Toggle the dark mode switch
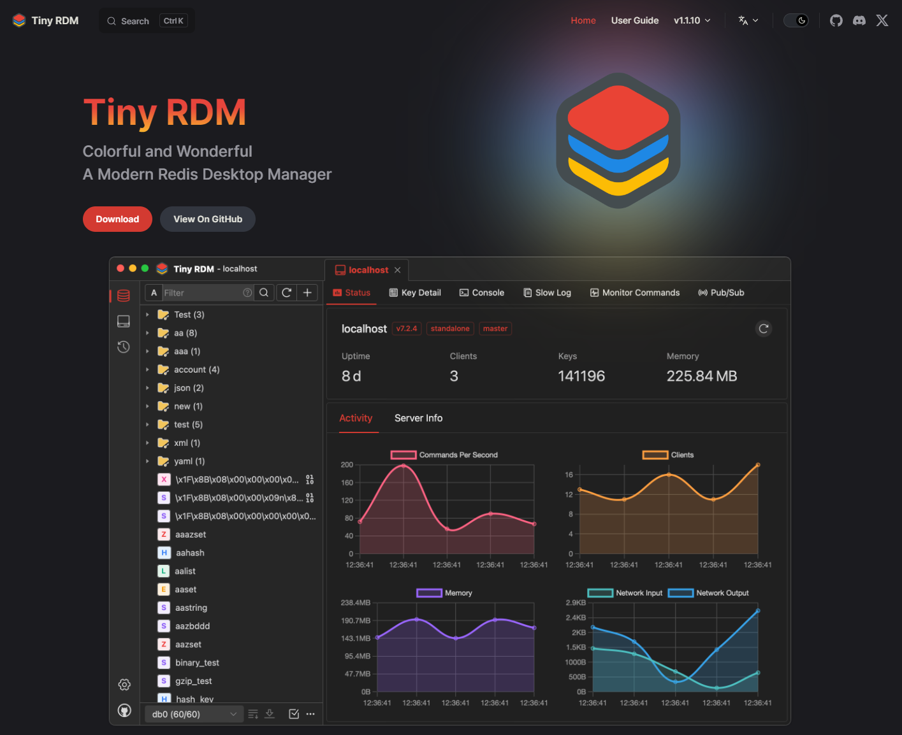Image resolution: width=902 pixels, height=735 pixels. pyautogui.click(x=796, y=20)
